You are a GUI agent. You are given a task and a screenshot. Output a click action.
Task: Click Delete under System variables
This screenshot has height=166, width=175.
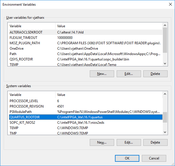pos(155,142)
